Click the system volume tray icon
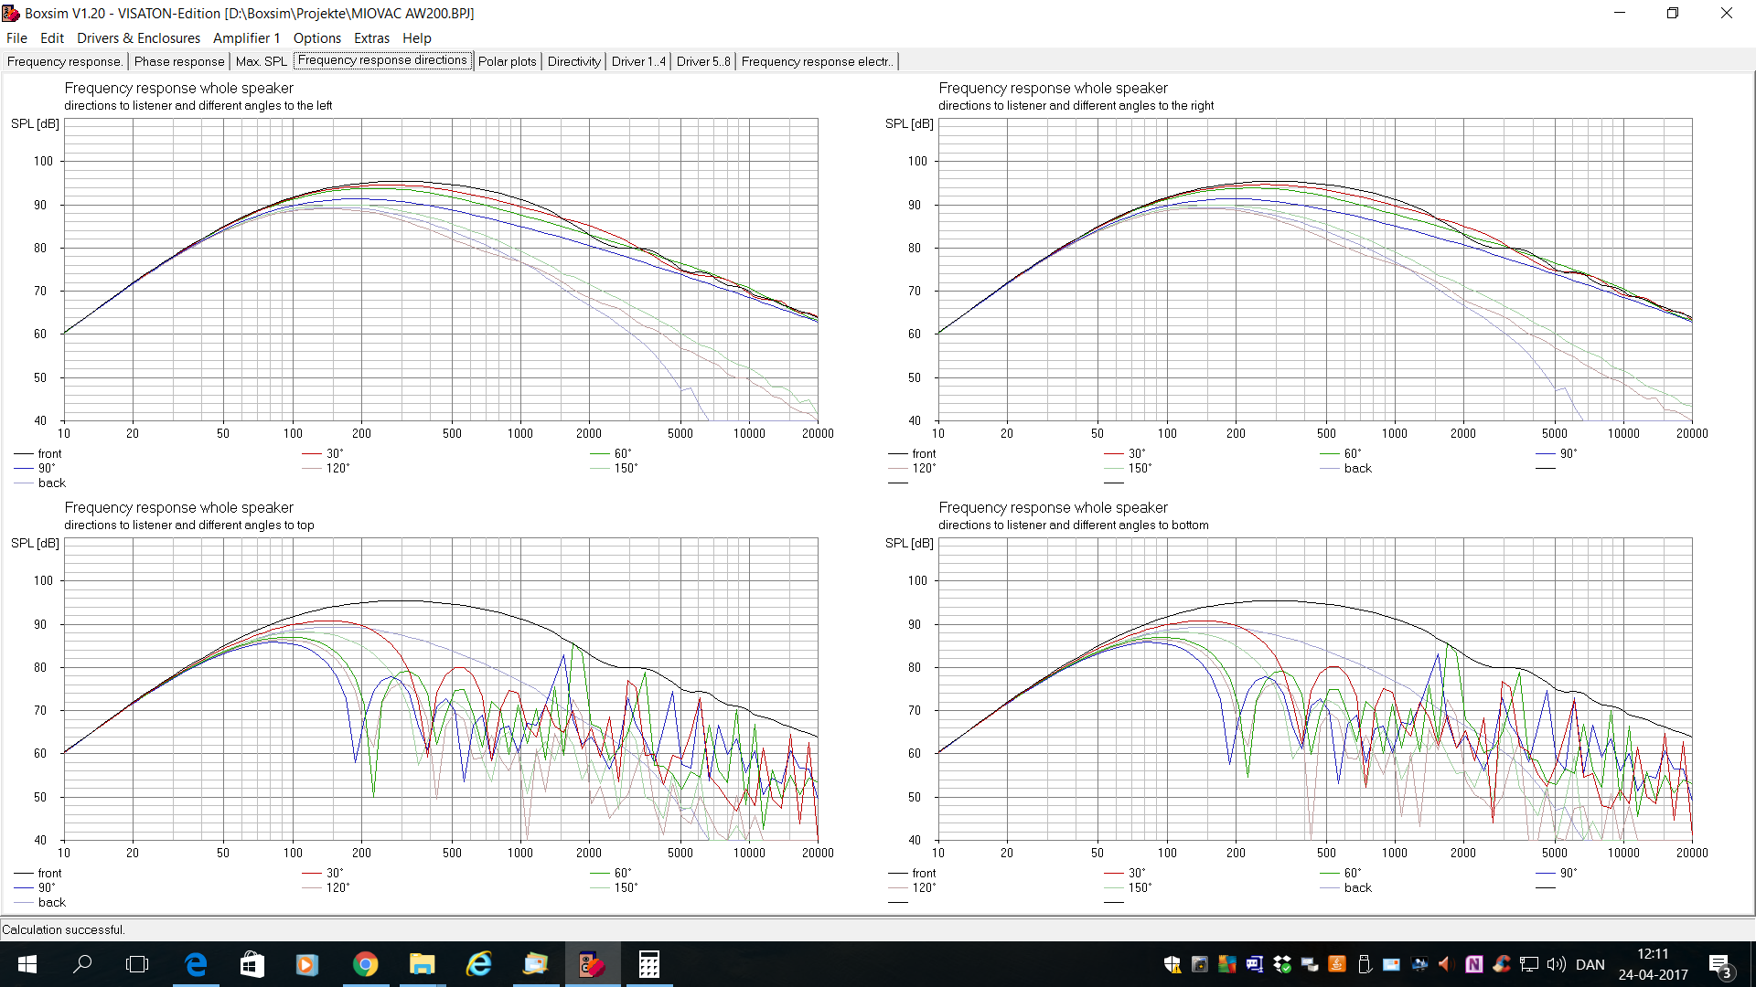The height and width of the screenshot is (987, 1756). [1556, 964]
